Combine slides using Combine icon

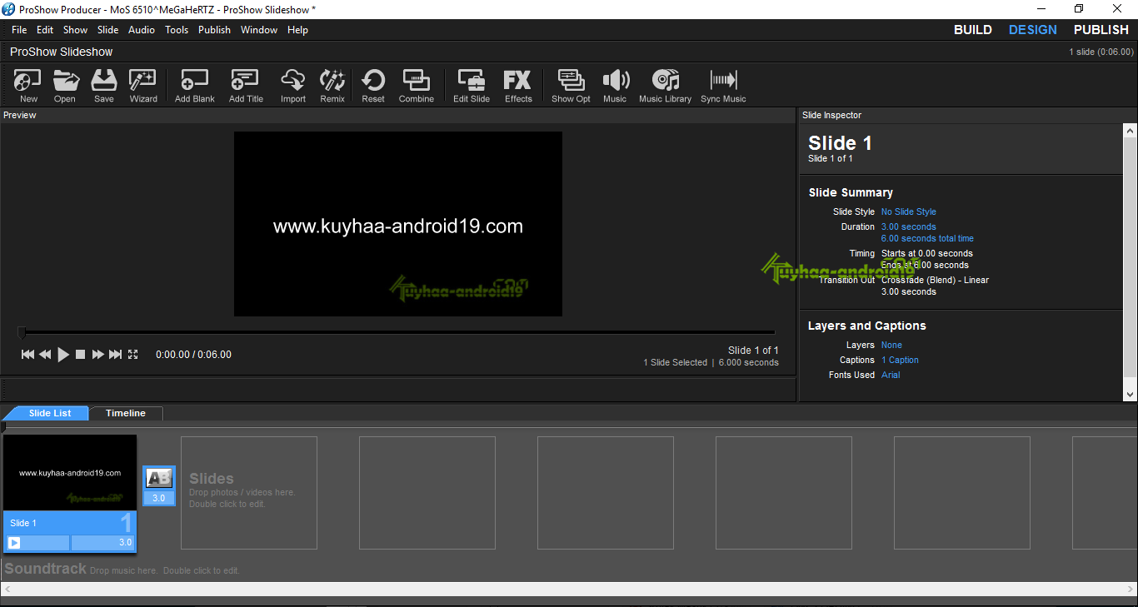click(x=417, y=86)
